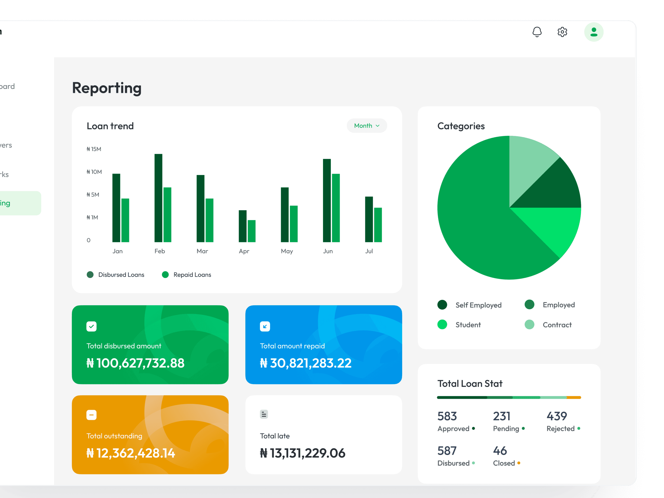Click the Loan trend title
This screenshot has width=664, height=498.
110,126
